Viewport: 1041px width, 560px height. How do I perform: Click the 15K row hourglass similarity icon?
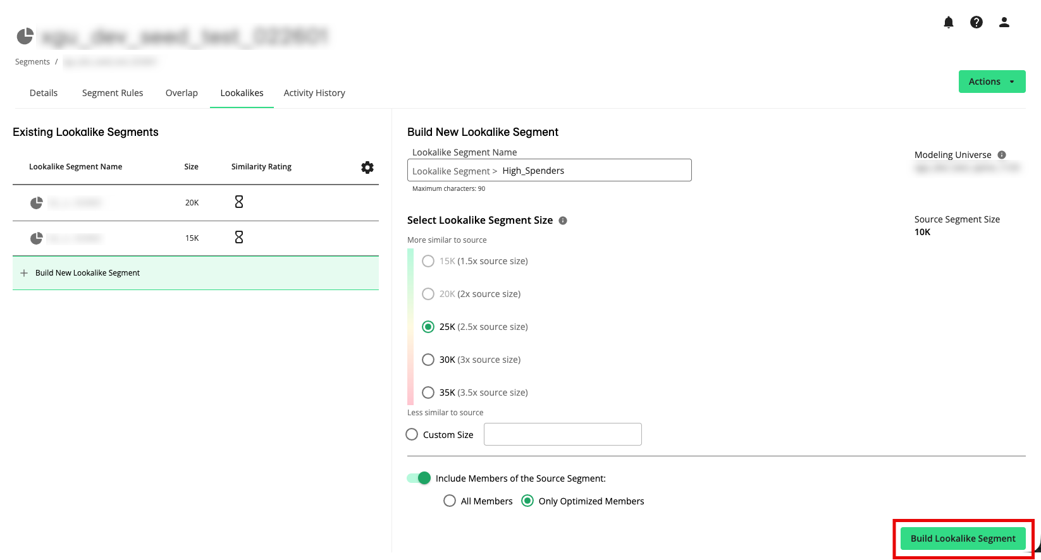[x=239, y=238]
